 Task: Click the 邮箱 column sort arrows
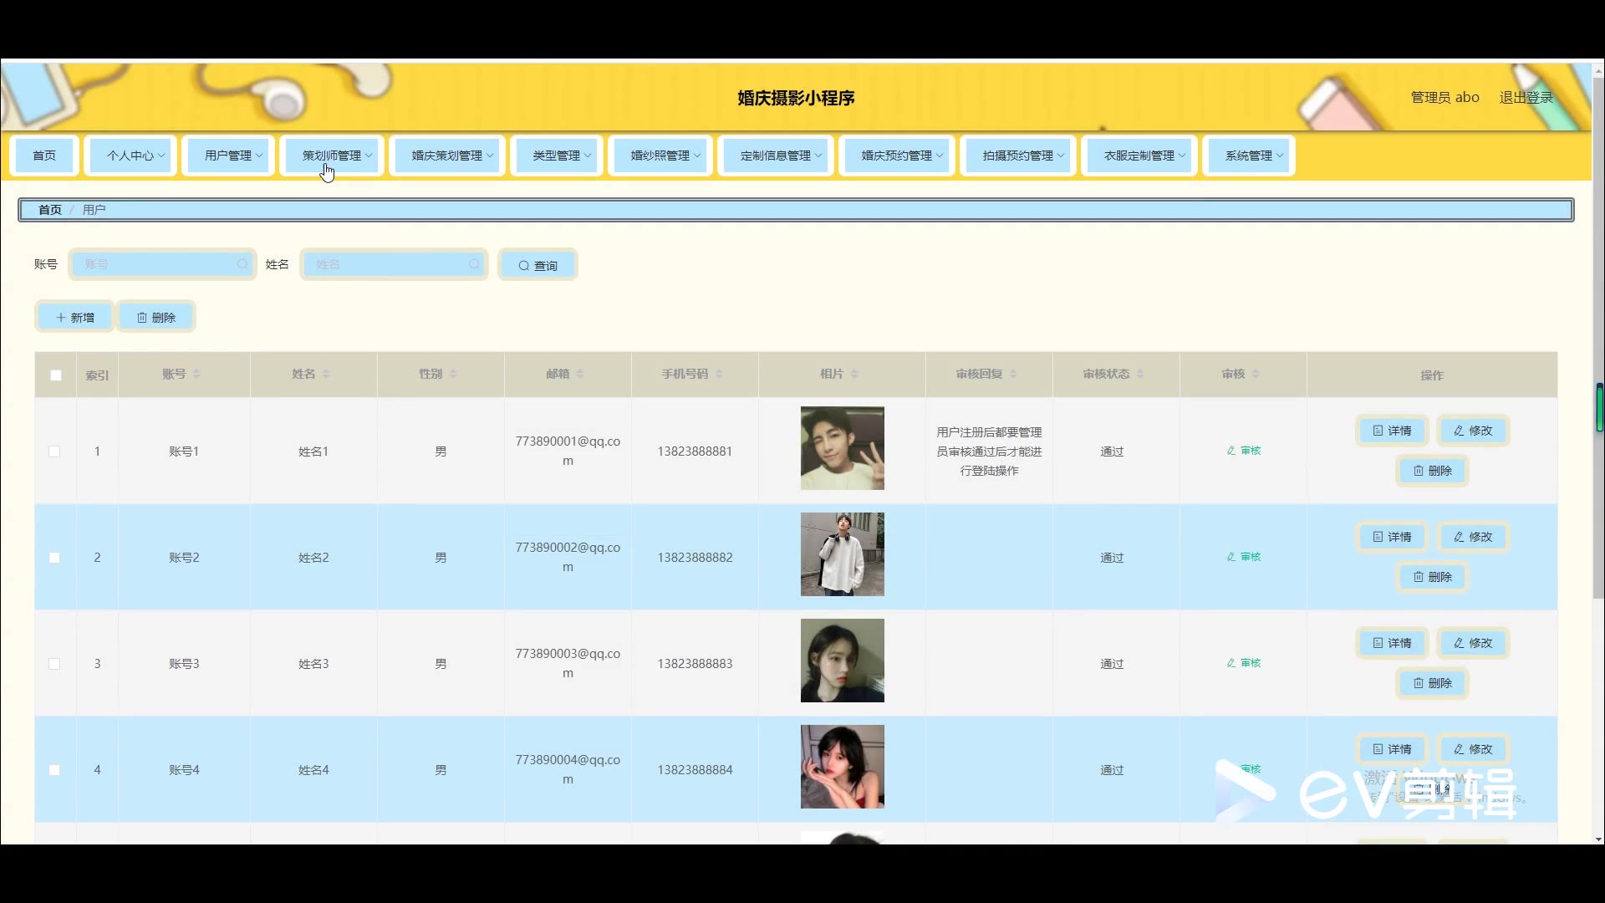[580, 374]
